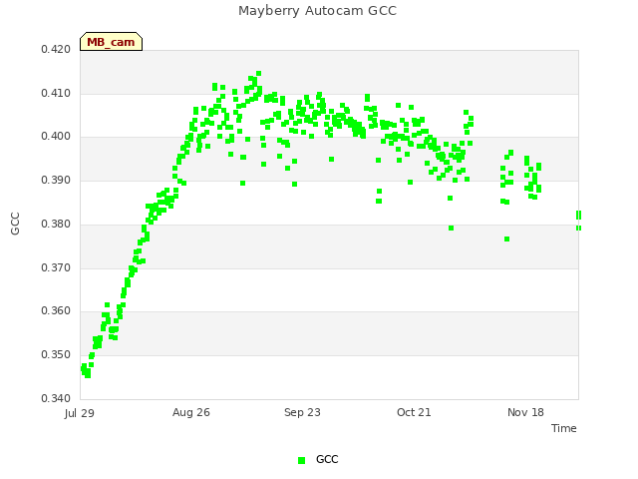The image size is (638, 479).
Task: Click the 0.390 y-axis value
Action: click(x=56, y=180)
